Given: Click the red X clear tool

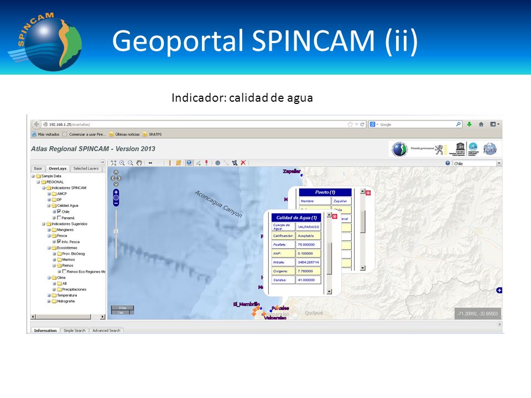Looking at the screenshot, I should (x=243, y=163).
